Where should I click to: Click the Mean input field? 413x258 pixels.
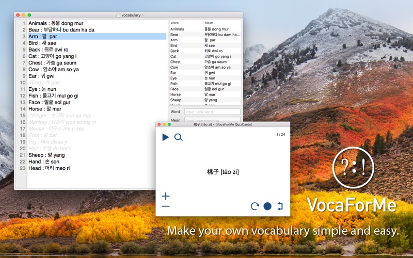(x=212, y=120)
